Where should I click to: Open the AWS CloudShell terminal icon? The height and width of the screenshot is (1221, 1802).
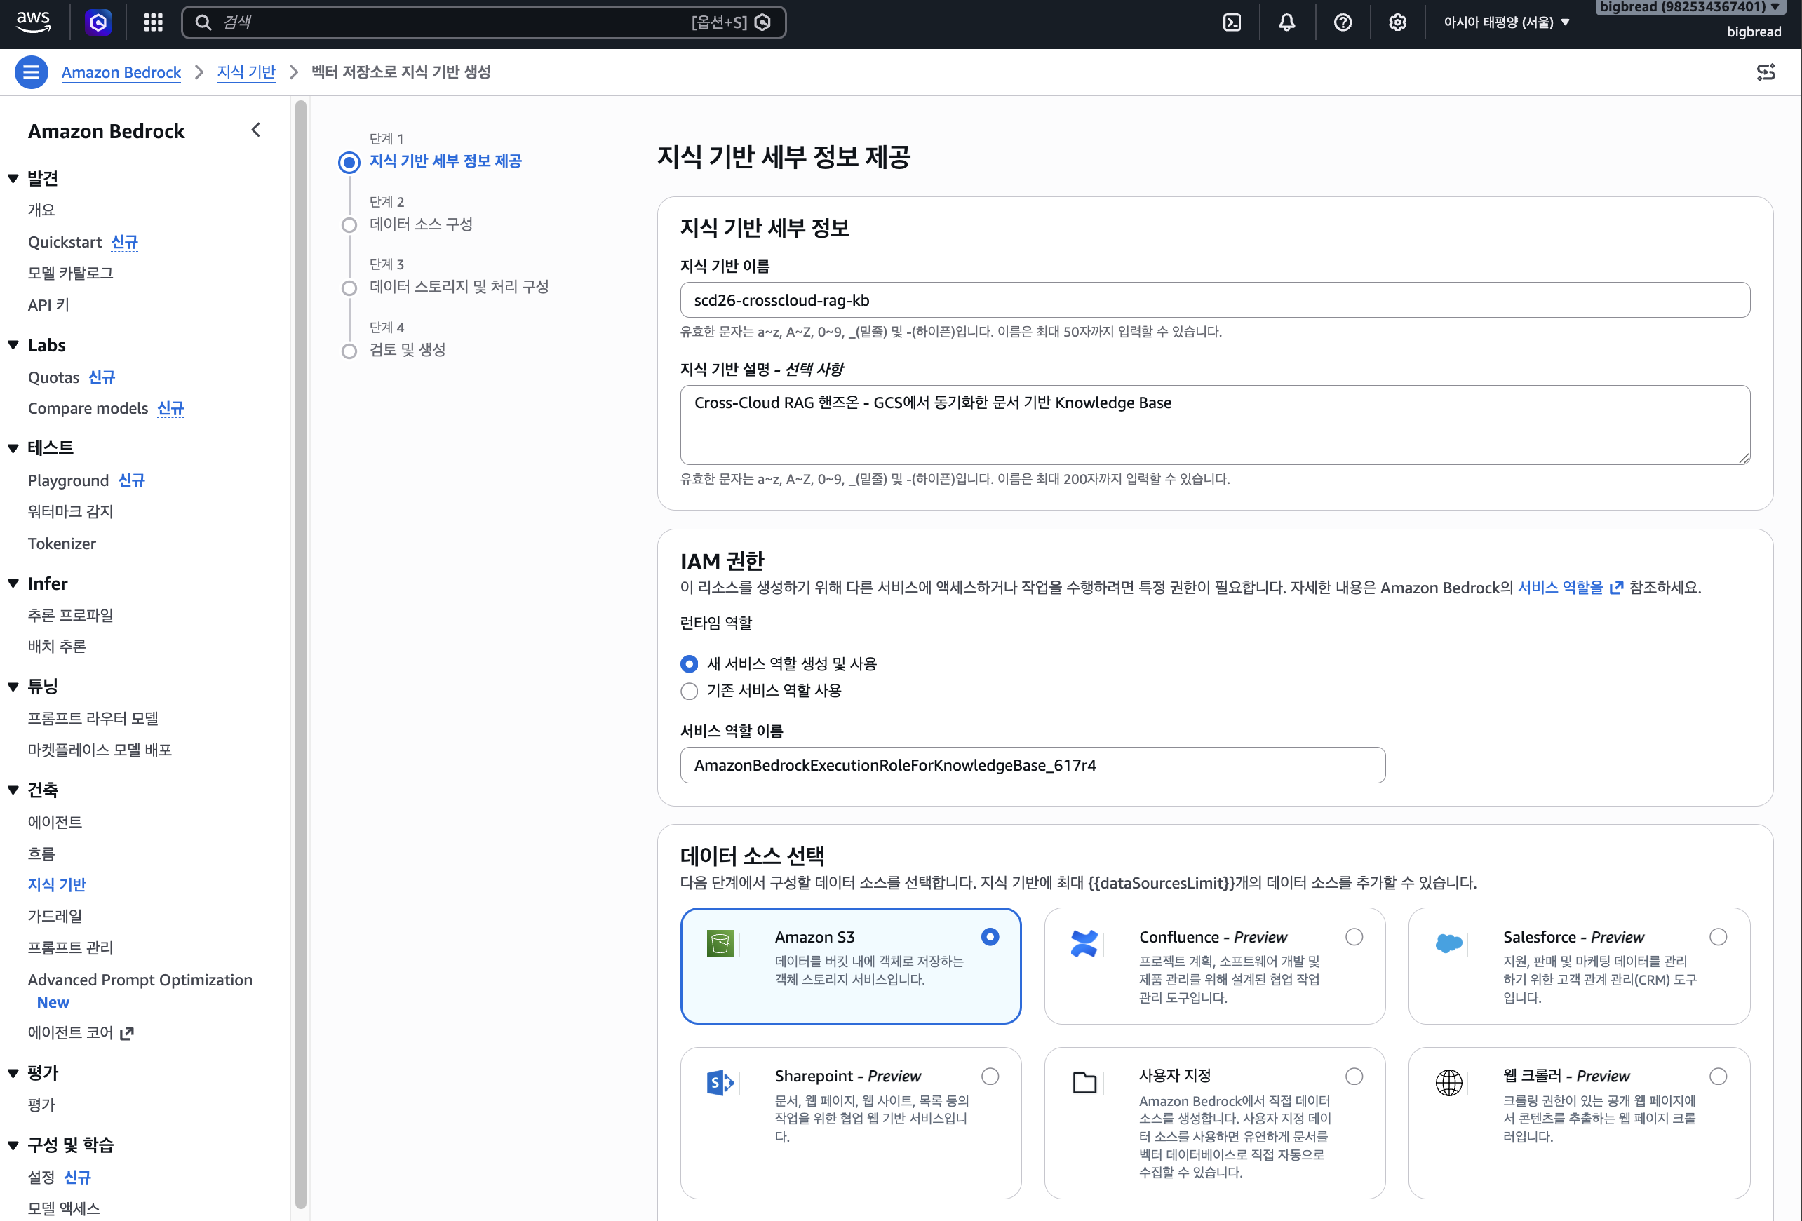(x=1232, y=22)
